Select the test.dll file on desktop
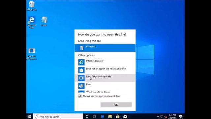The height and width of the screenshot is (119, 211). [44, 21]
